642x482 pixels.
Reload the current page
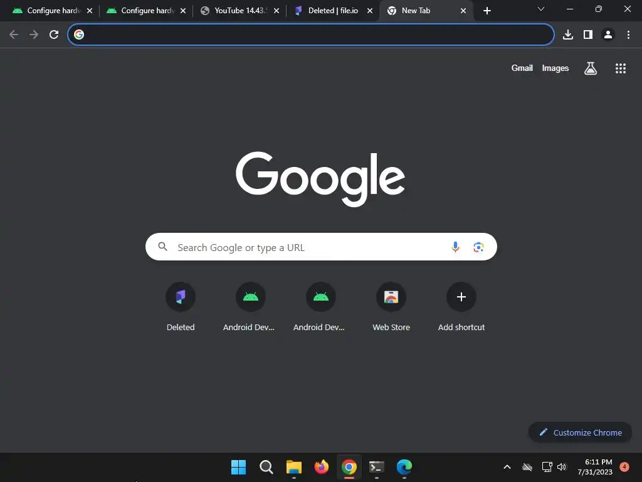coord(54,35)
